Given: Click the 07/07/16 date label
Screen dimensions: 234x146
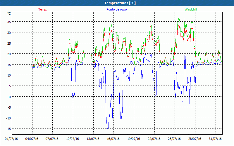Looking at the screenshot, I should (52, 139).
